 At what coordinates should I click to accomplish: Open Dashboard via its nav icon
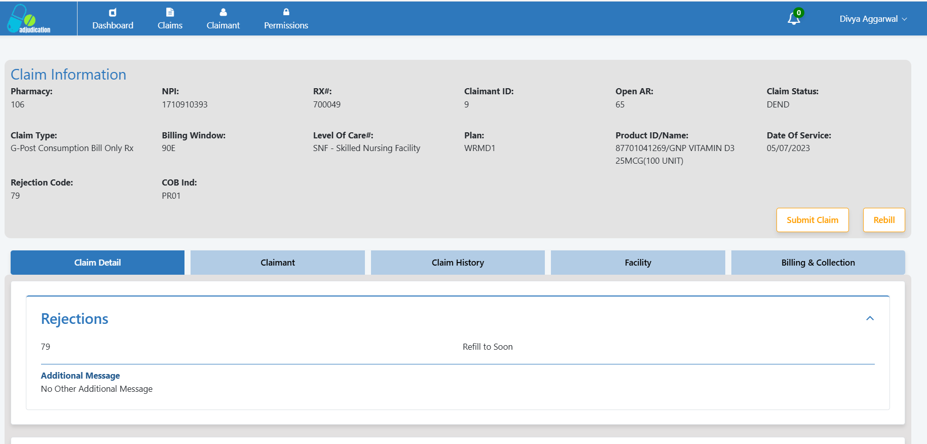(113, 12)
